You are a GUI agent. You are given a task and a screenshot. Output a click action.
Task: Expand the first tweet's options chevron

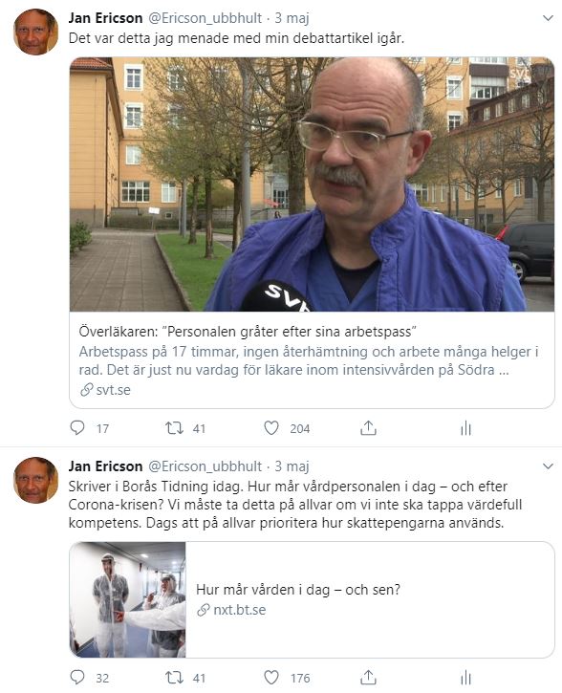(548, 18)
